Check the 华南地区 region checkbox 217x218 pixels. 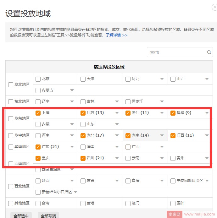click(x=11, y=147)
